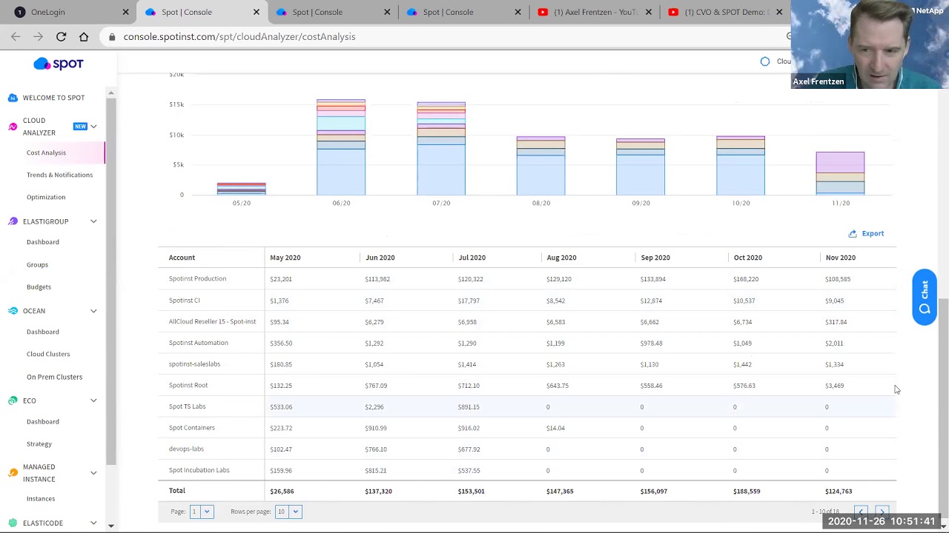Collapse the Cloud Analyzer section
Viewport: 949px width, 533px height.
point(93,127)
